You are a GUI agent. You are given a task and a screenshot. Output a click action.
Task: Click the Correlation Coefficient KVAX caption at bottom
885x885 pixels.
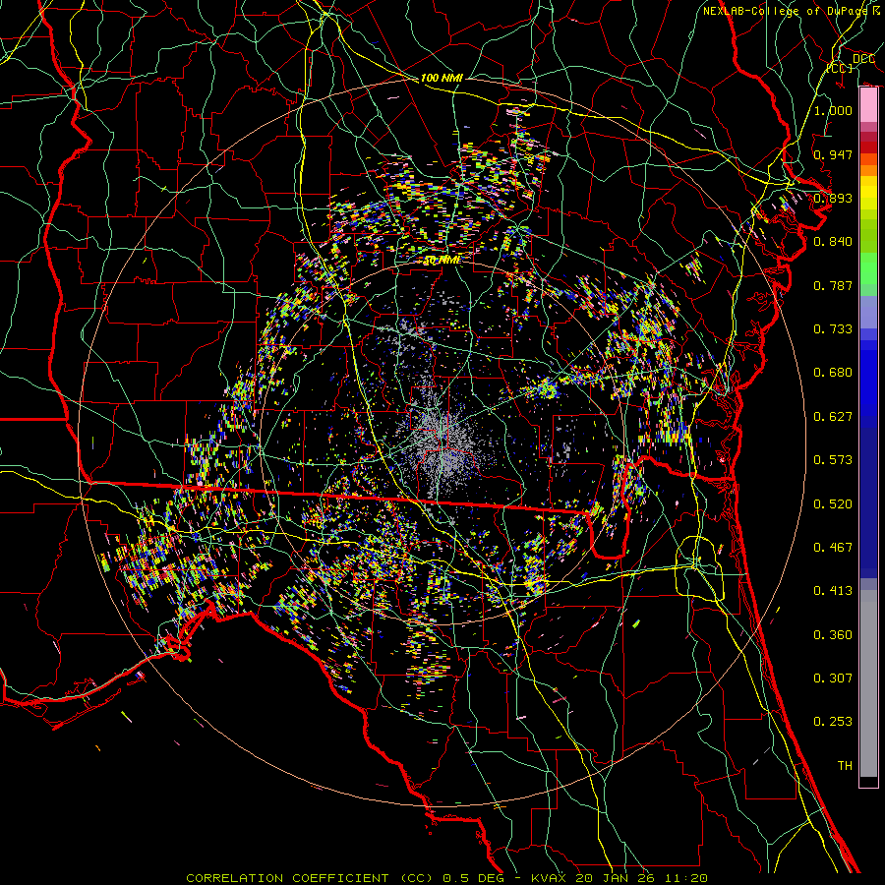coord(446,878)
